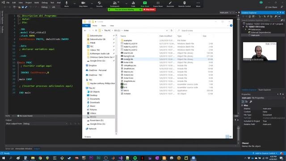Open address bar history dropdown
Image resolution: width=286 pixels, height=161 pixels.
(167, 30)
